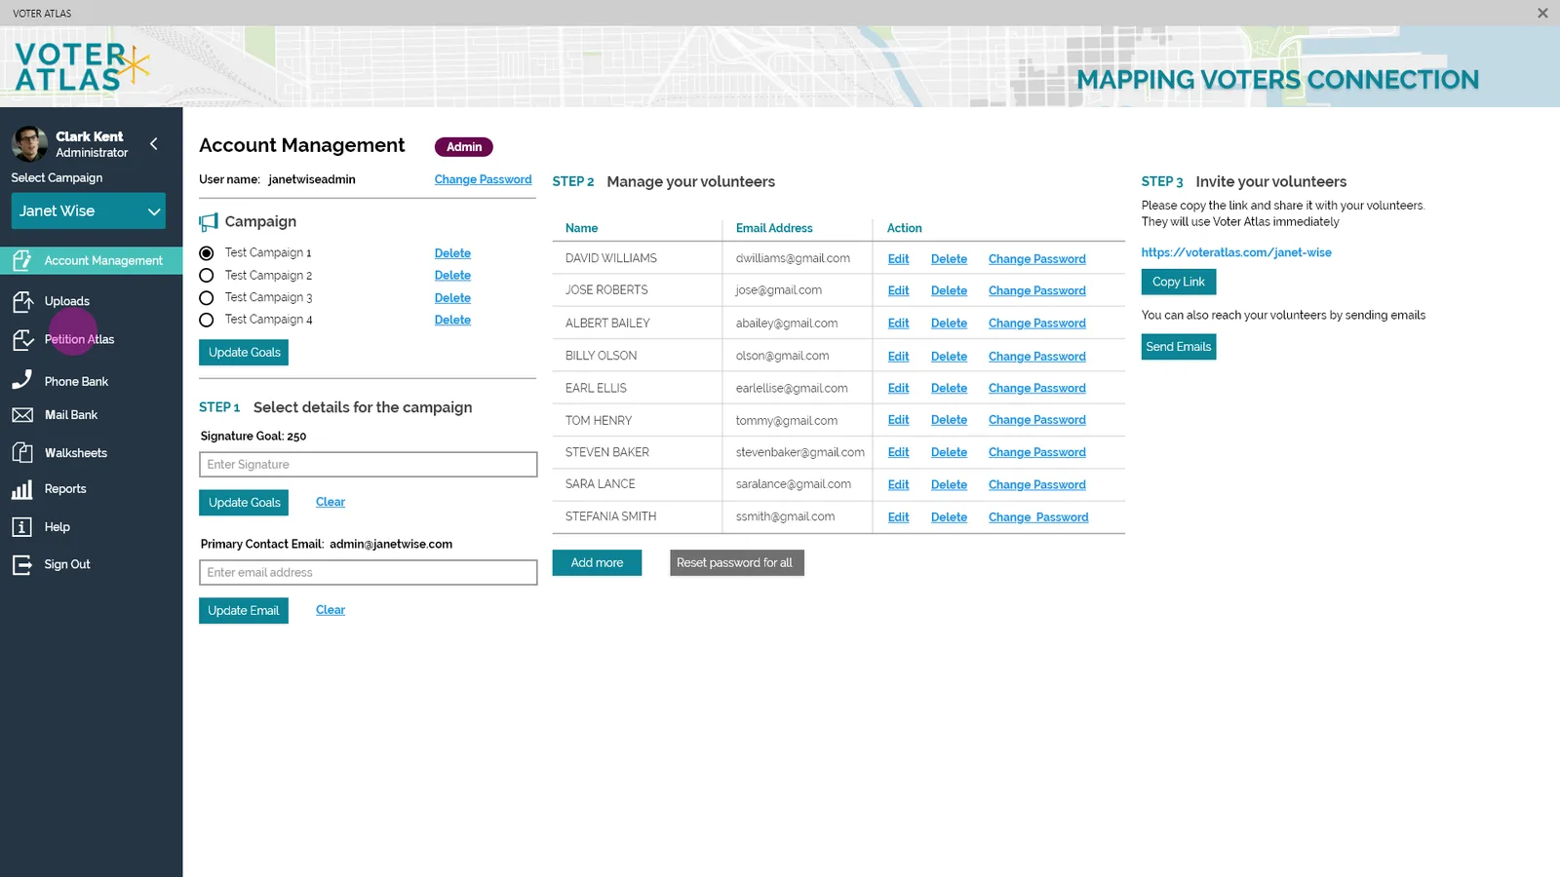Open the voteratlas.com/janet-wise invite link
The width and height of the screenshot is (1560, 877).
click(1236, 252)
